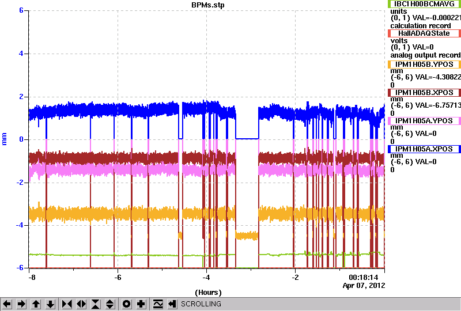This screenshot has height=311, width=461.
Task: Select the IPM1H05A.YPOS curve label
Action: tap(424, 121)
